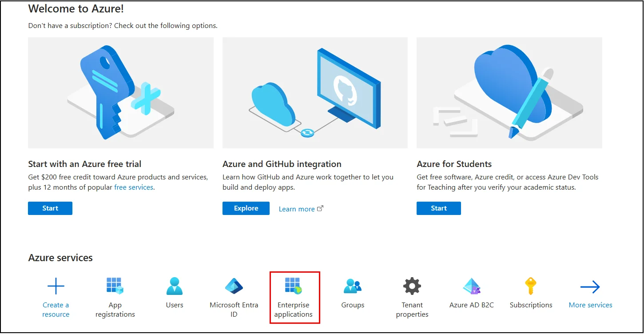This screenshot has height=334, width=644.
Task: Click the Tenant properties label text
Action: 412,310
